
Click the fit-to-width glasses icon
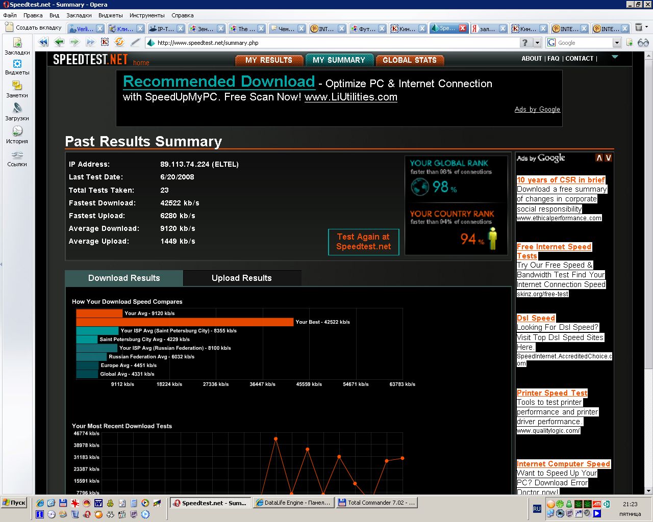pos(643,42)
